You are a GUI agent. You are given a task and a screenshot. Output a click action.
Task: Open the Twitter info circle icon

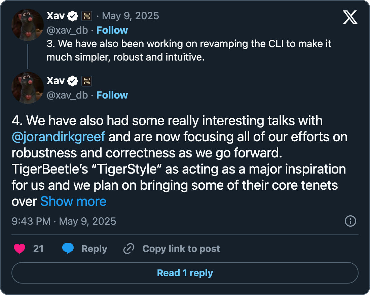tap(350, 221)
